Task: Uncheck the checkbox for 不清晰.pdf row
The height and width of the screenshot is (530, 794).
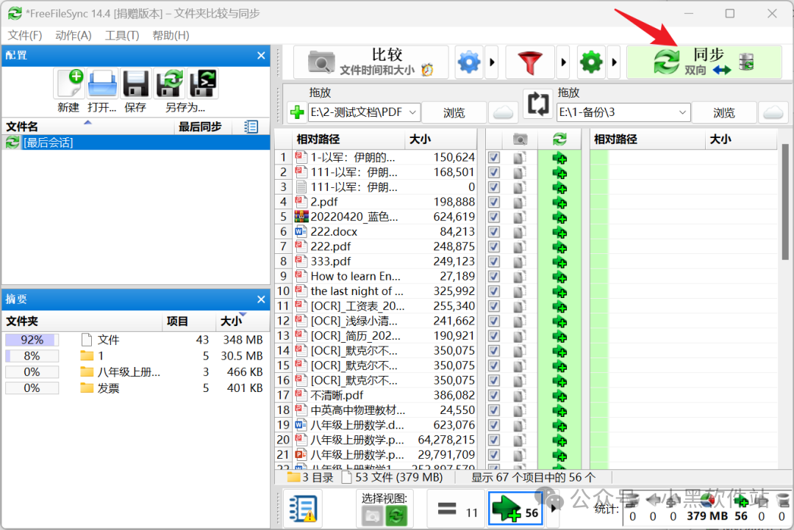Action: pos(494,395)
